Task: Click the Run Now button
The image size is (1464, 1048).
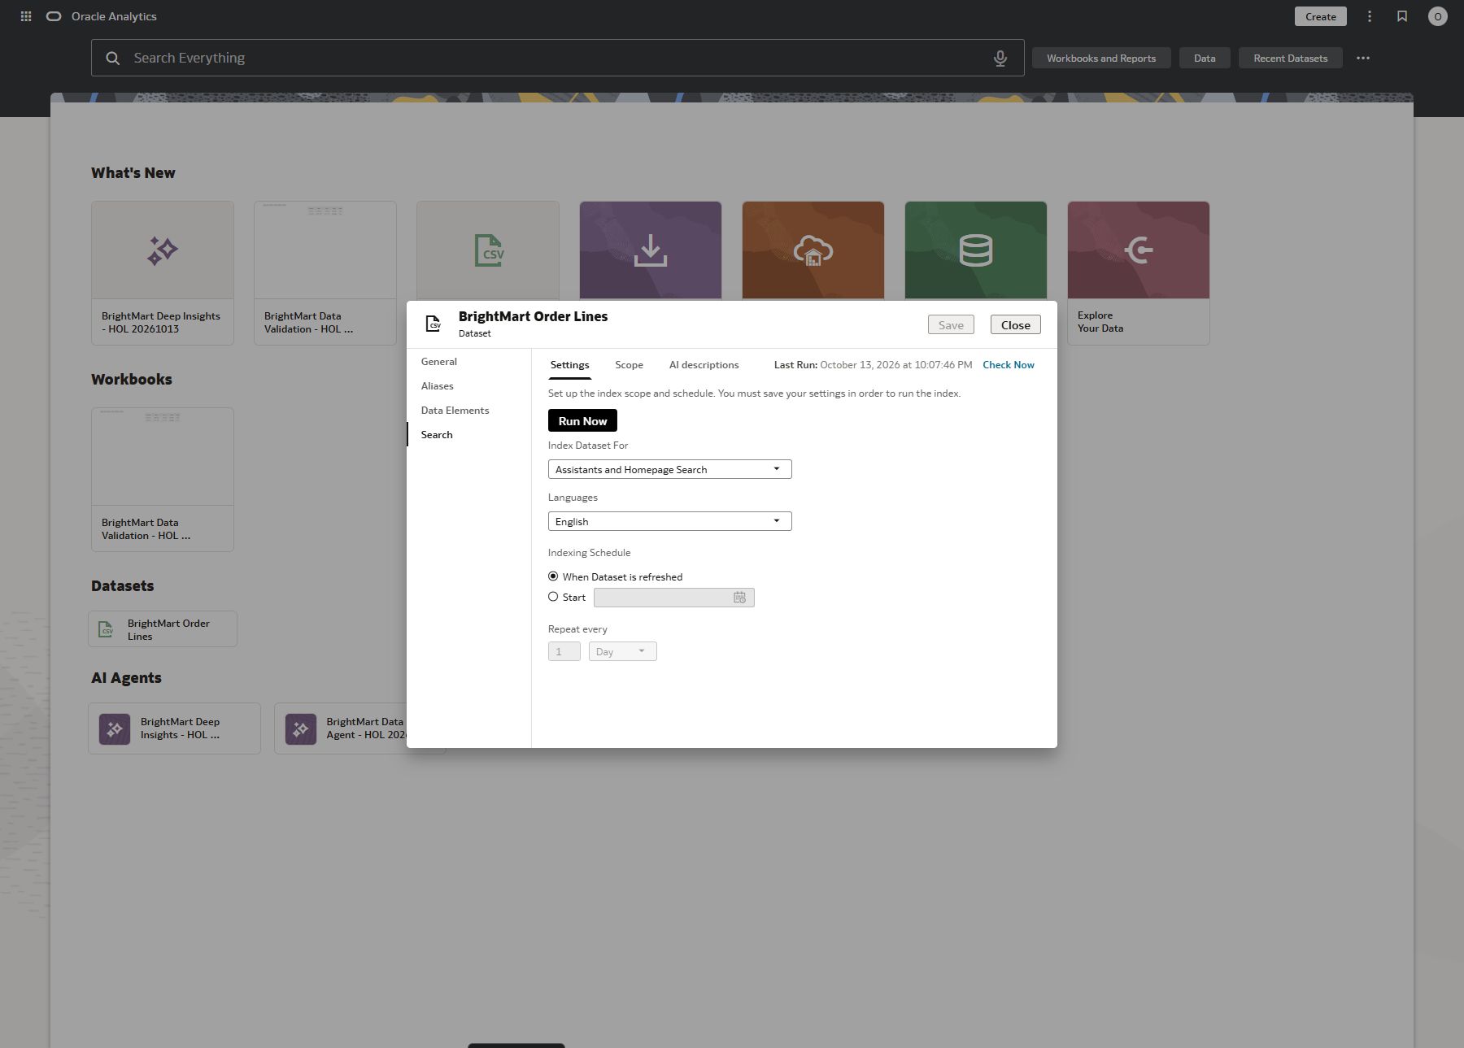Action: pyautogui.click(x=582, y=421)
